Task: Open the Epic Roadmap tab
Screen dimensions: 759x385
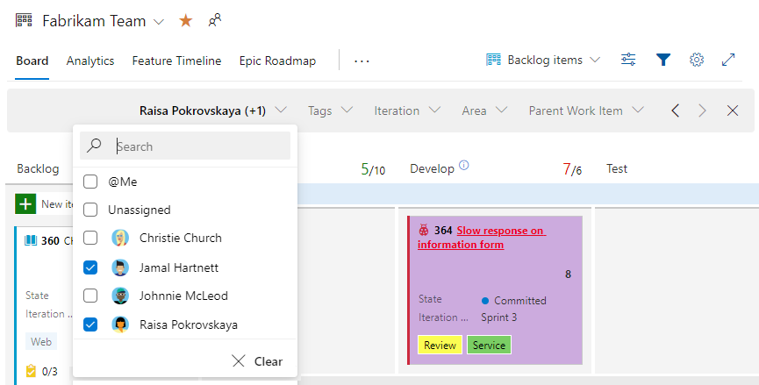Action: 277,61
